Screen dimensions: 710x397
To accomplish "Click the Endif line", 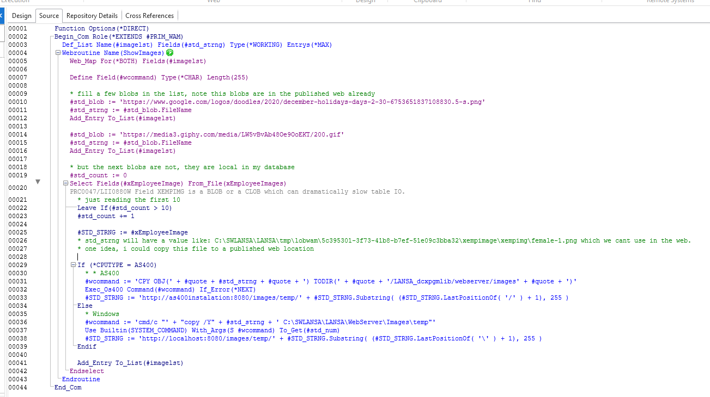I will click(x=87, y=346).
